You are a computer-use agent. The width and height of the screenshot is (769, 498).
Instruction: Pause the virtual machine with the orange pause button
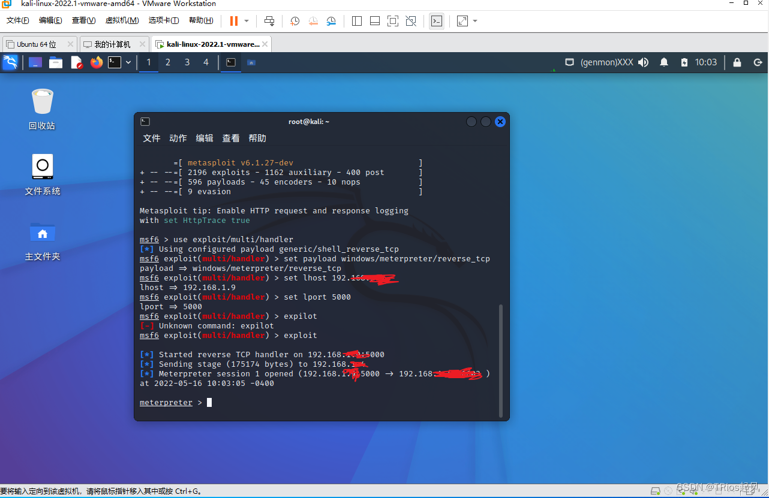coord(234,21)
